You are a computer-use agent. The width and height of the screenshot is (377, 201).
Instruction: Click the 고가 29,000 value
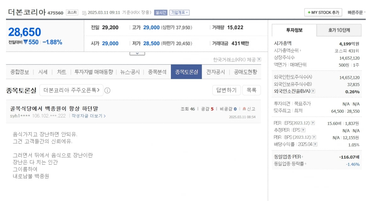(151, 28)
